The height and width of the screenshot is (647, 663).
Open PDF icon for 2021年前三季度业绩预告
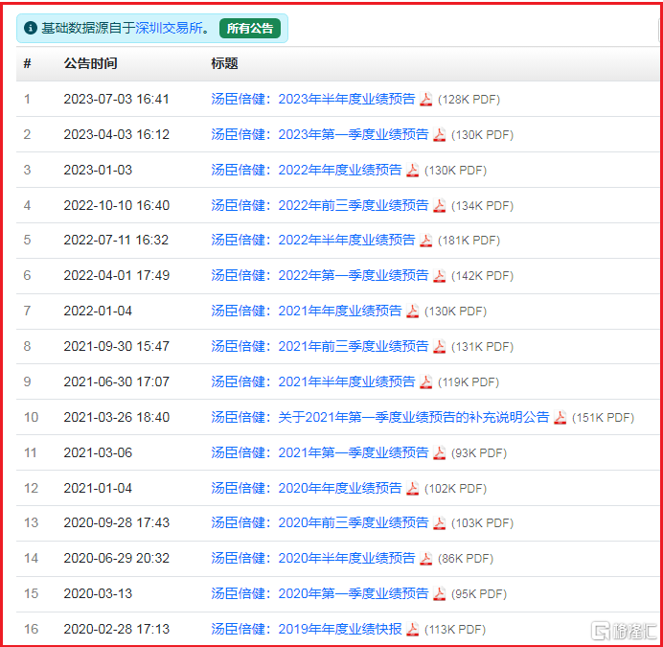[x=440, y=347]
